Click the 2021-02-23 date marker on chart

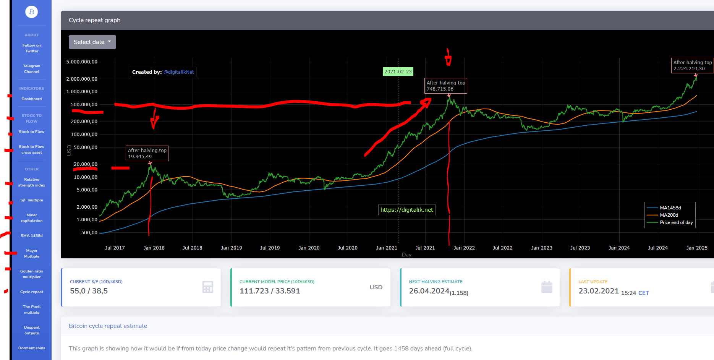pos(398,71)
